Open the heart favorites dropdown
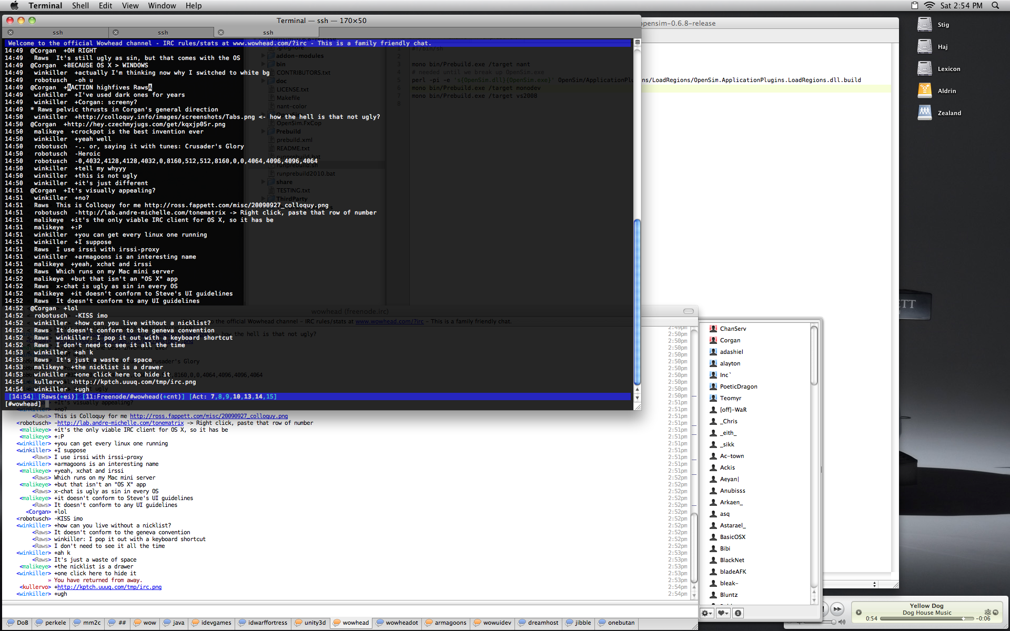 coord(723,613)
